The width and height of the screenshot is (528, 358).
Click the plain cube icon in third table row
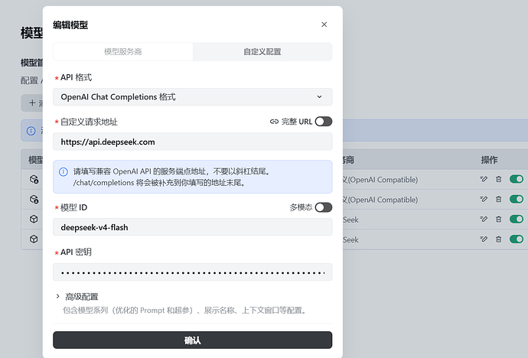pyautogui.click(x=34, y=219)
